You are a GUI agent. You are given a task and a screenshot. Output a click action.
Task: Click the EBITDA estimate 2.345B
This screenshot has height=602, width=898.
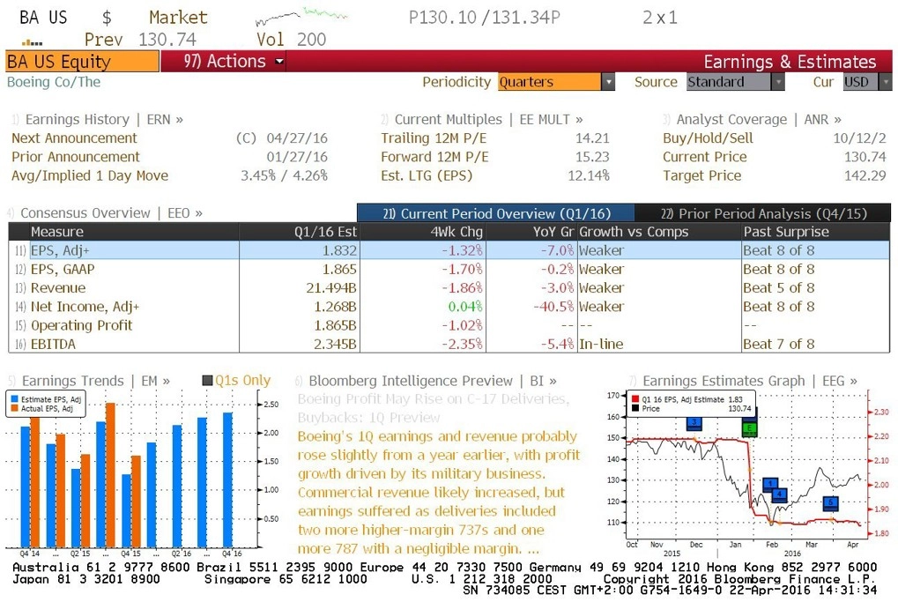click(335, 344)
